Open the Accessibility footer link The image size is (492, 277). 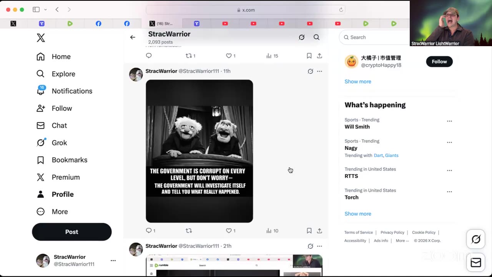pos(355,241)
